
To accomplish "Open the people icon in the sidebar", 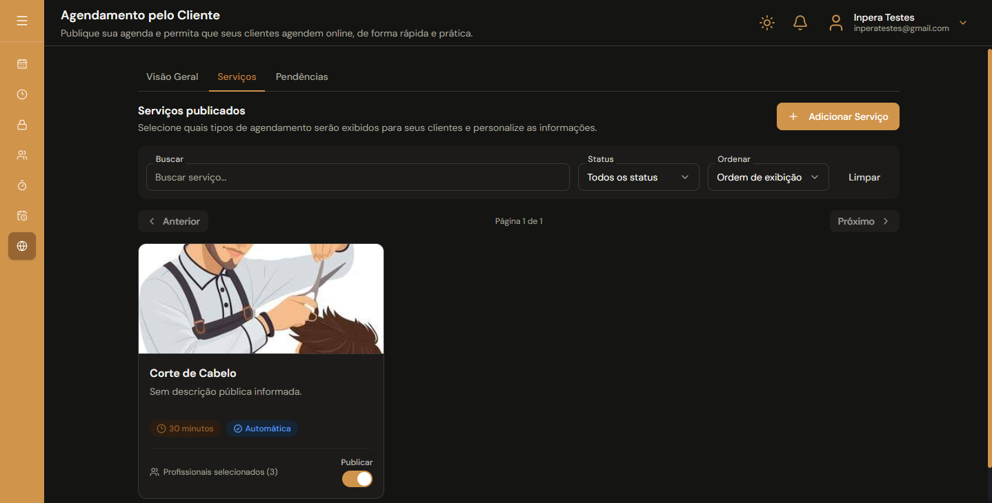I will (x=22, y=155).
